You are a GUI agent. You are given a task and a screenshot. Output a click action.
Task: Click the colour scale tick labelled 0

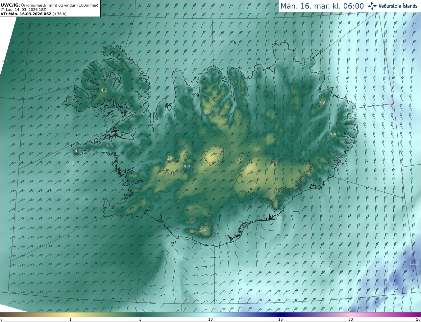pyautogui.click(x=1, y=319)
